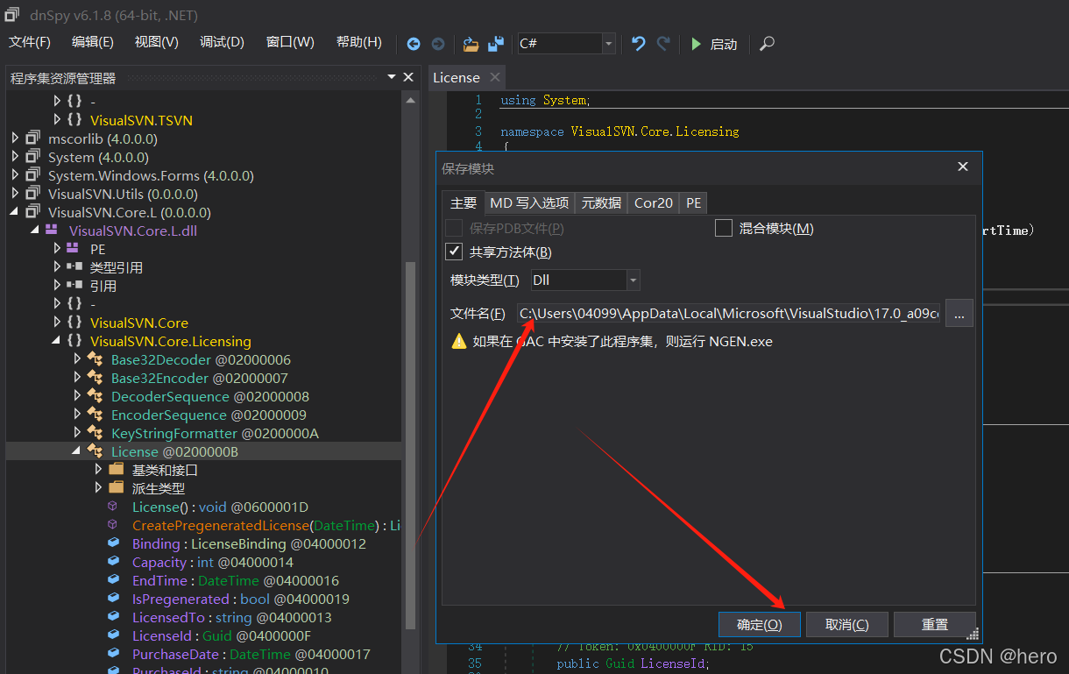Navigate backward with the blue arrow
The image size is (1069, 674).
414,44
